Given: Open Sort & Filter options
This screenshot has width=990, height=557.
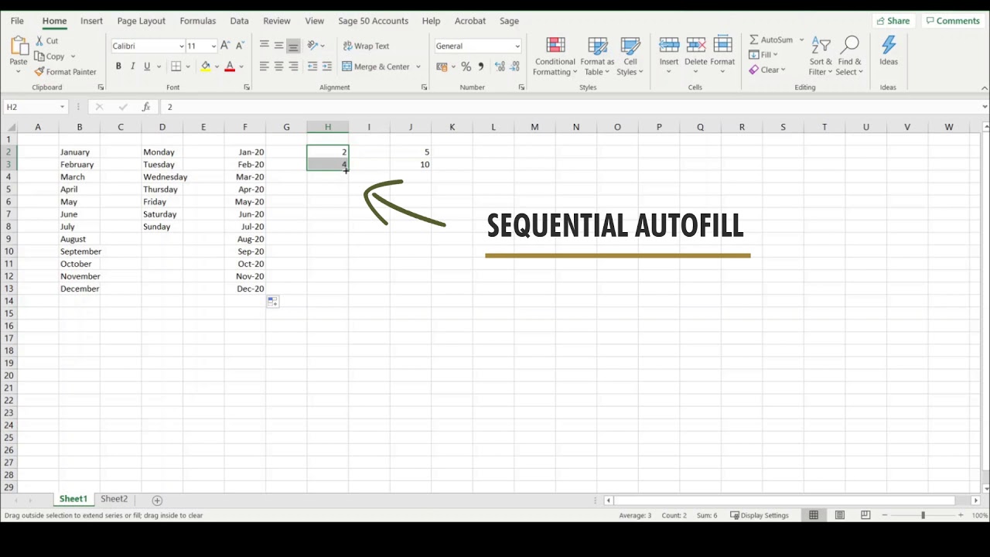Looking at the screenshot, I should [x=819, y=56].
